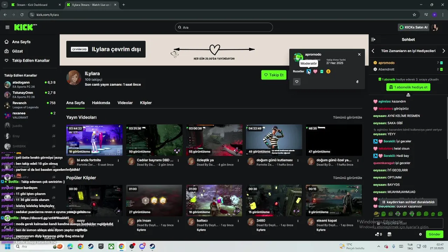
Task: Open the hamburger menu beside the KICK logo
Action: 7,27
